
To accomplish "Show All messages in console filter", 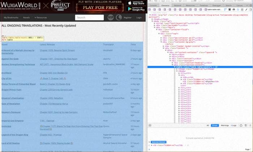I will [x=208, y=125].
